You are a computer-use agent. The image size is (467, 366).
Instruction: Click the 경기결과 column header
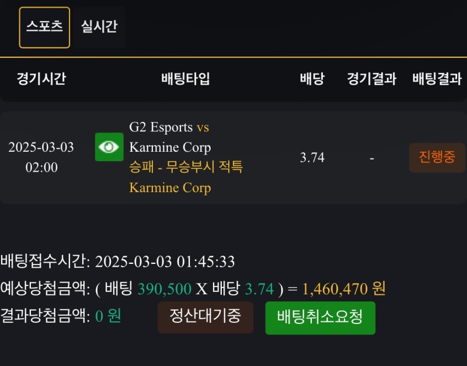[x=372, y=79]
